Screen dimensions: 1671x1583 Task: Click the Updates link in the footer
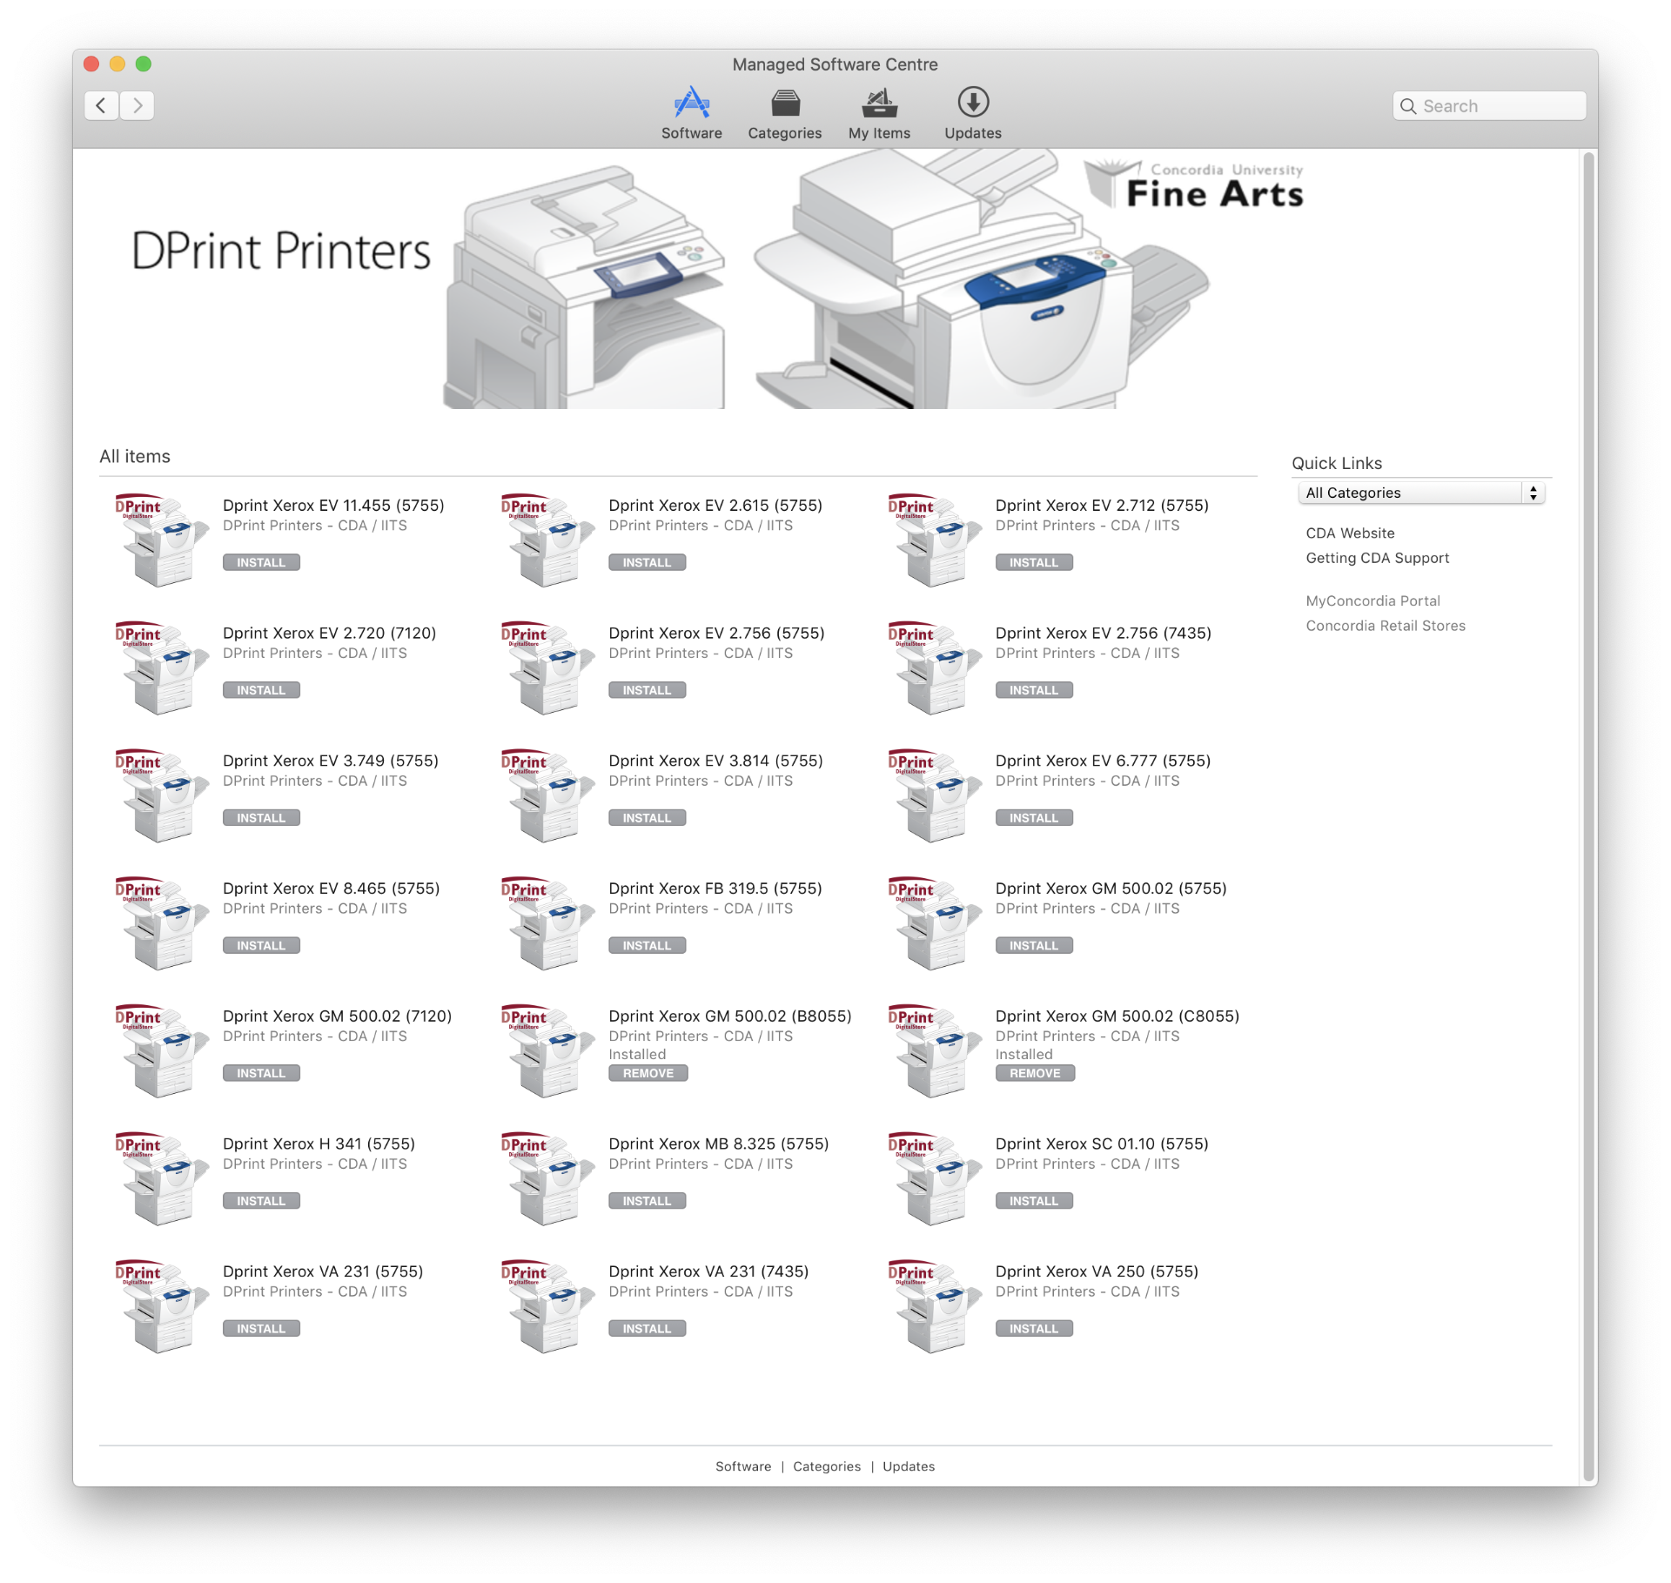[x=908, y=1467]
